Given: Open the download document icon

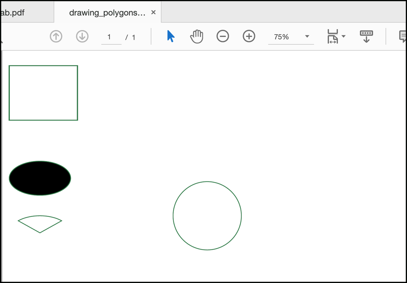Looking at the screenshot, I should coord(366,36).
